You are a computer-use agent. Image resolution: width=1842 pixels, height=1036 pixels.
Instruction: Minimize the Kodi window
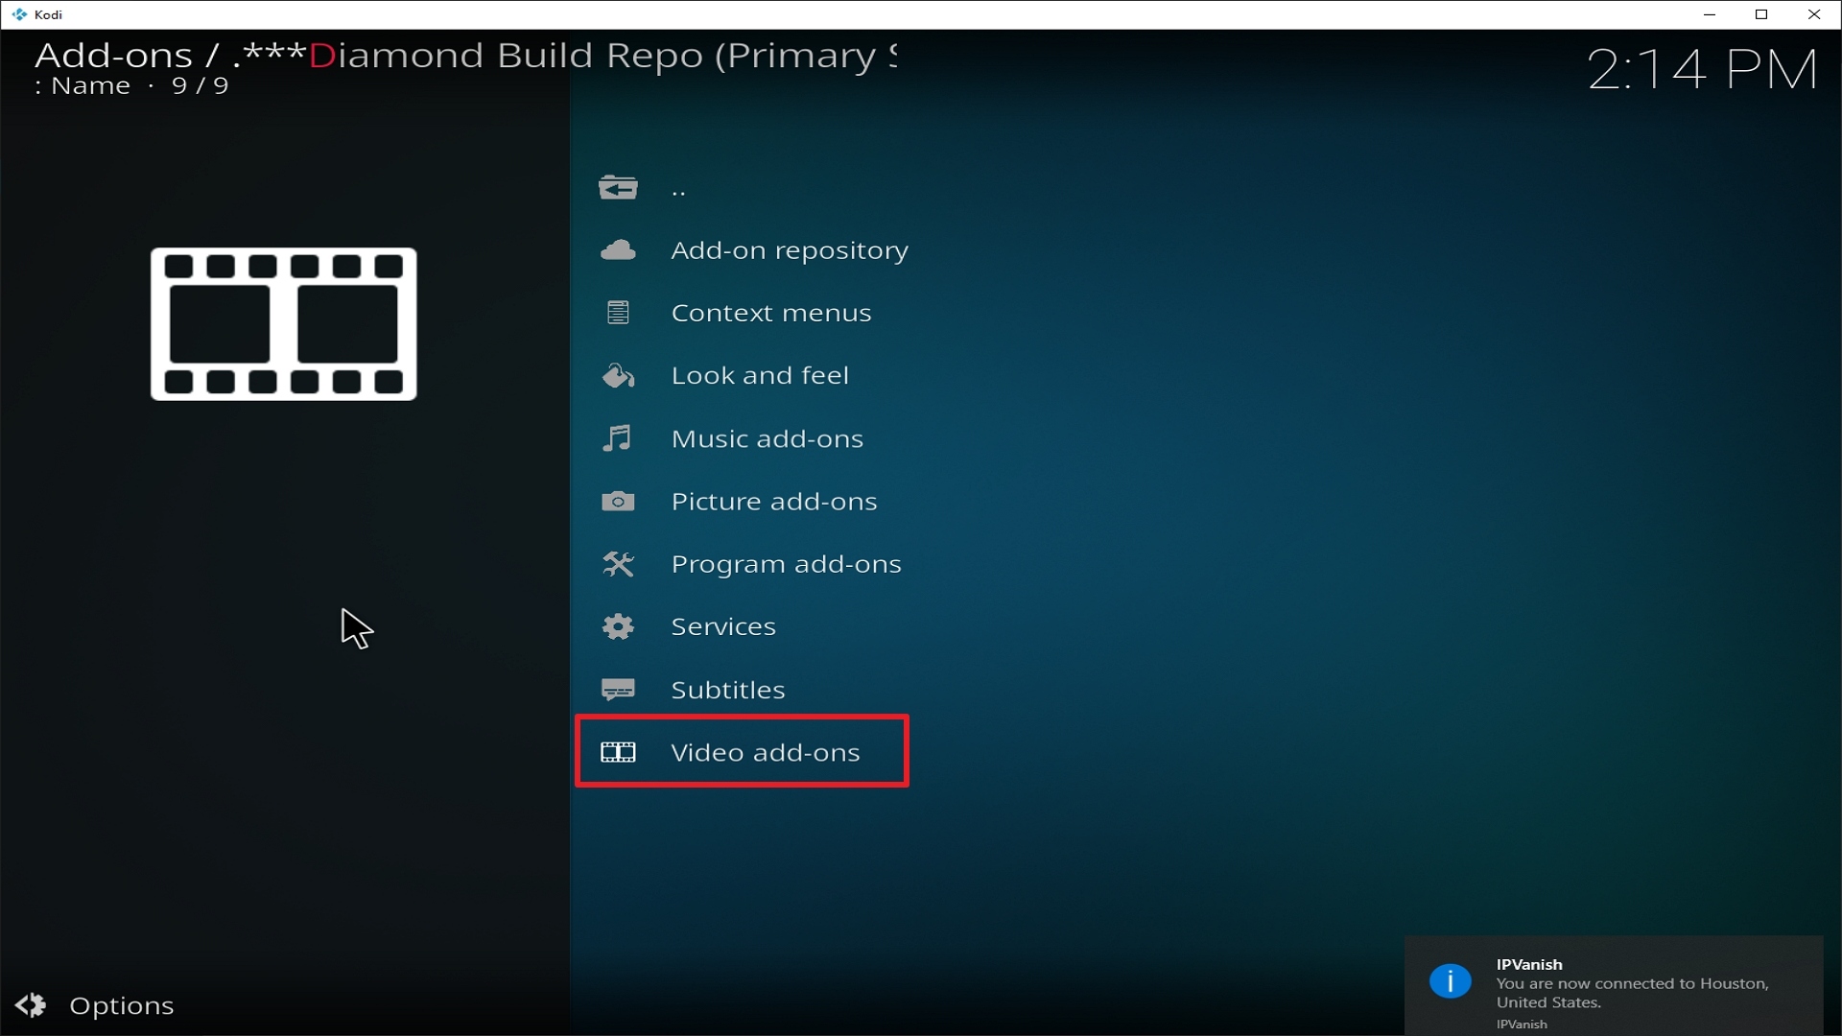coord(1709,14)
